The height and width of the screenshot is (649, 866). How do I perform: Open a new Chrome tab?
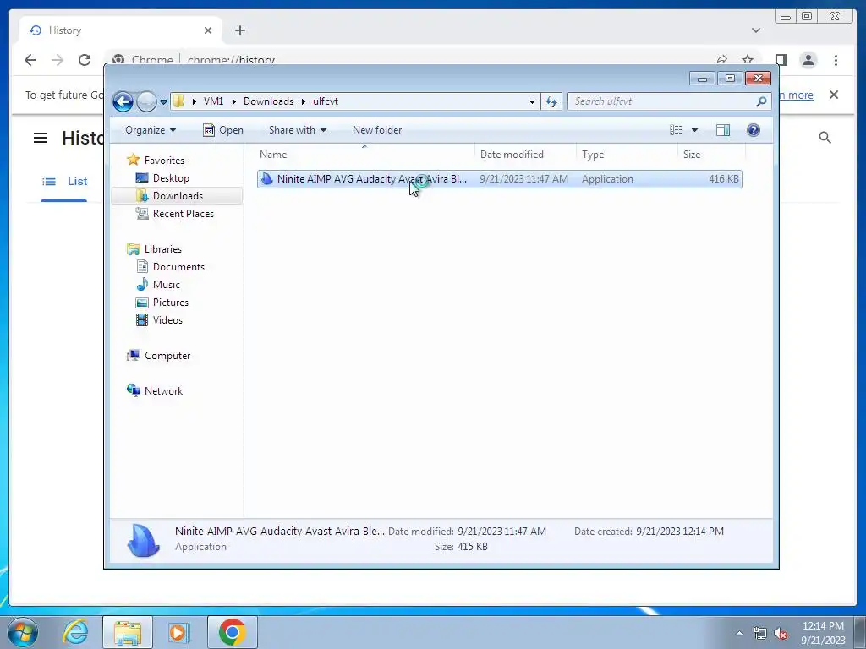coord(239,31)
